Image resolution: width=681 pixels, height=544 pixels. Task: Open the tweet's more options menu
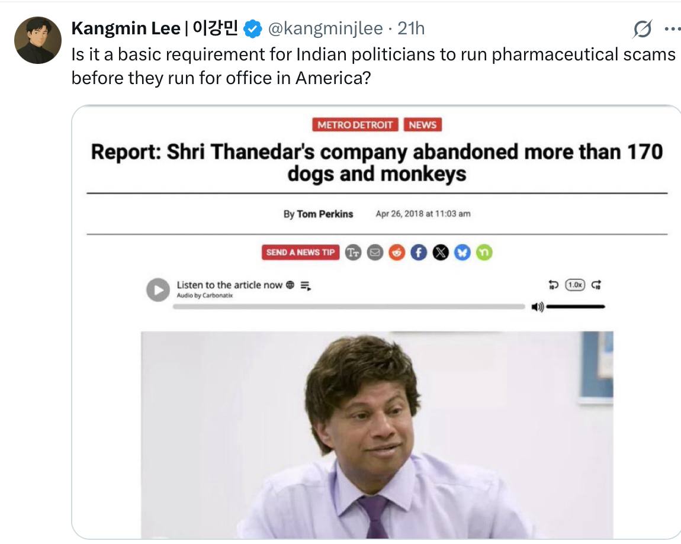tap(673, 29)
